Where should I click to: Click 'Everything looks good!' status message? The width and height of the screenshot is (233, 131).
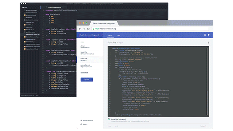119,119
